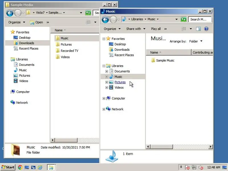Launch Internet Explorer from the taskbar

40,167
